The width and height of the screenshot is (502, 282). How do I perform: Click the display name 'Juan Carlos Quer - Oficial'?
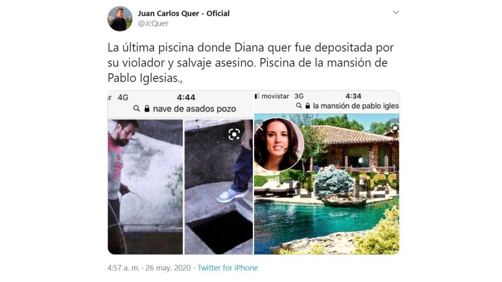[184, 13]
